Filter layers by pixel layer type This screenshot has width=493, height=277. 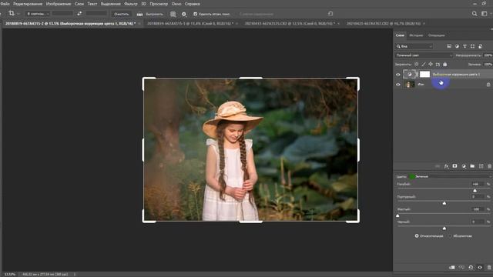(x=449, y=46)
